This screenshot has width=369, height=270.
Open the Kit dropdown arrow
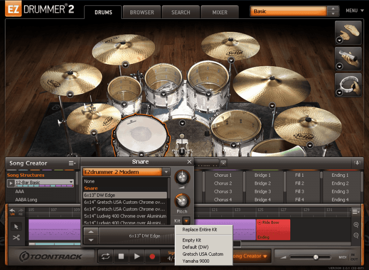(186, 221)
